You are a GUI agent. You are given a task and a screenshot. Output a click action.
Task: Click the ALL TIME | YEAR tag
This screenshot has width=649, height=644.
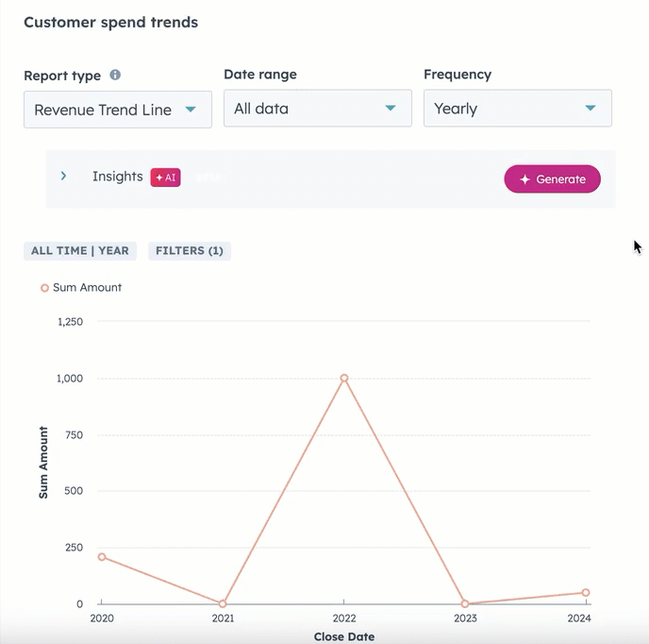click(x=80, y=251)
